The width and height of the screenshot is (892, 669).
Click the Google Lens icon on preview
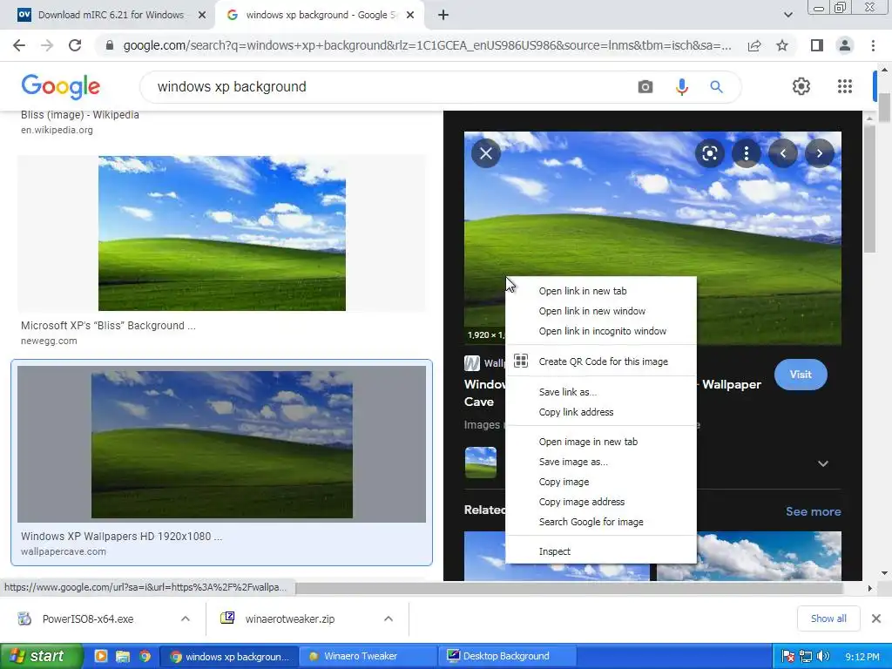point(709,153)
